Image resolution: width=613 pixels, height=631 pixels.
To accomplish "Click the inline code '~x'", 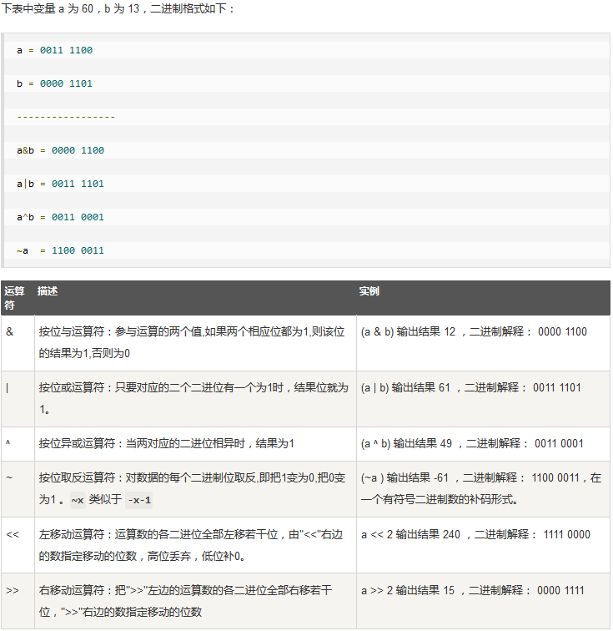I will [78, 500].
